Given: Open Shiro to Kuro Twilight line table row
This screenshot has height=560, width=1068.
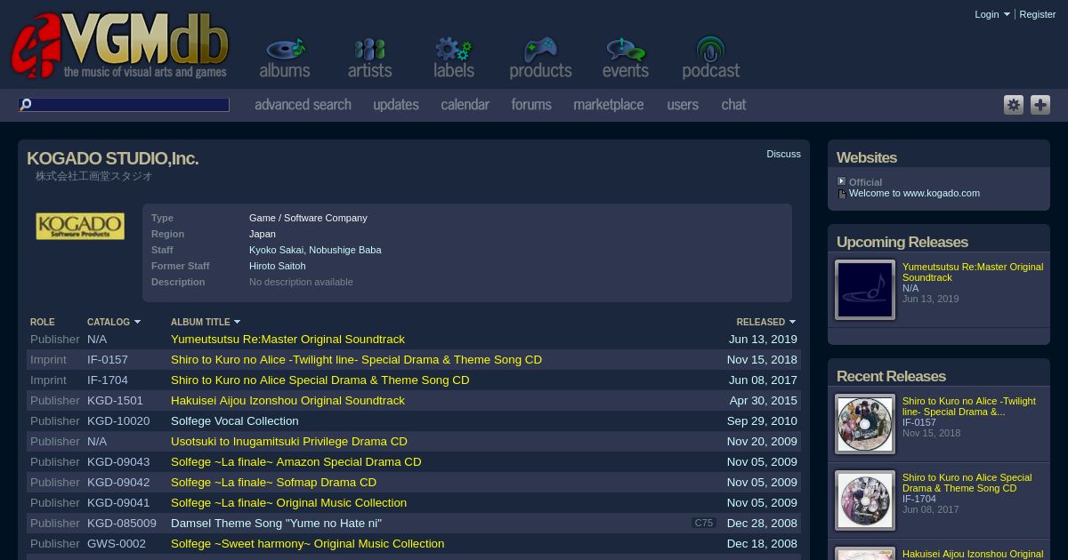Looking at the screenshot, I should (x=356, y=360).
